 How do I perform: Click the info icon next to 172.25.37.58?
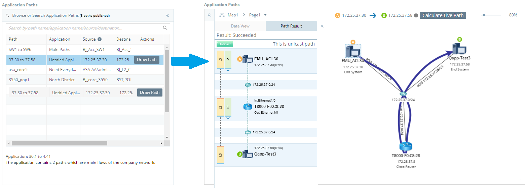tap(416, 15)
